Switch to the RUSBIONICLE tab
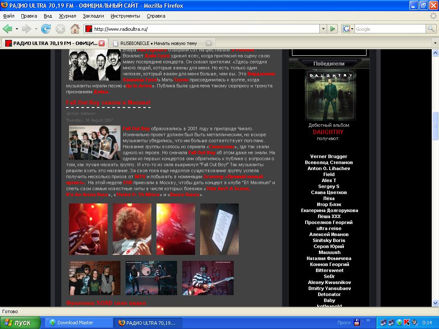The width and height of the screenshot is (439, 329). point(161,43)
